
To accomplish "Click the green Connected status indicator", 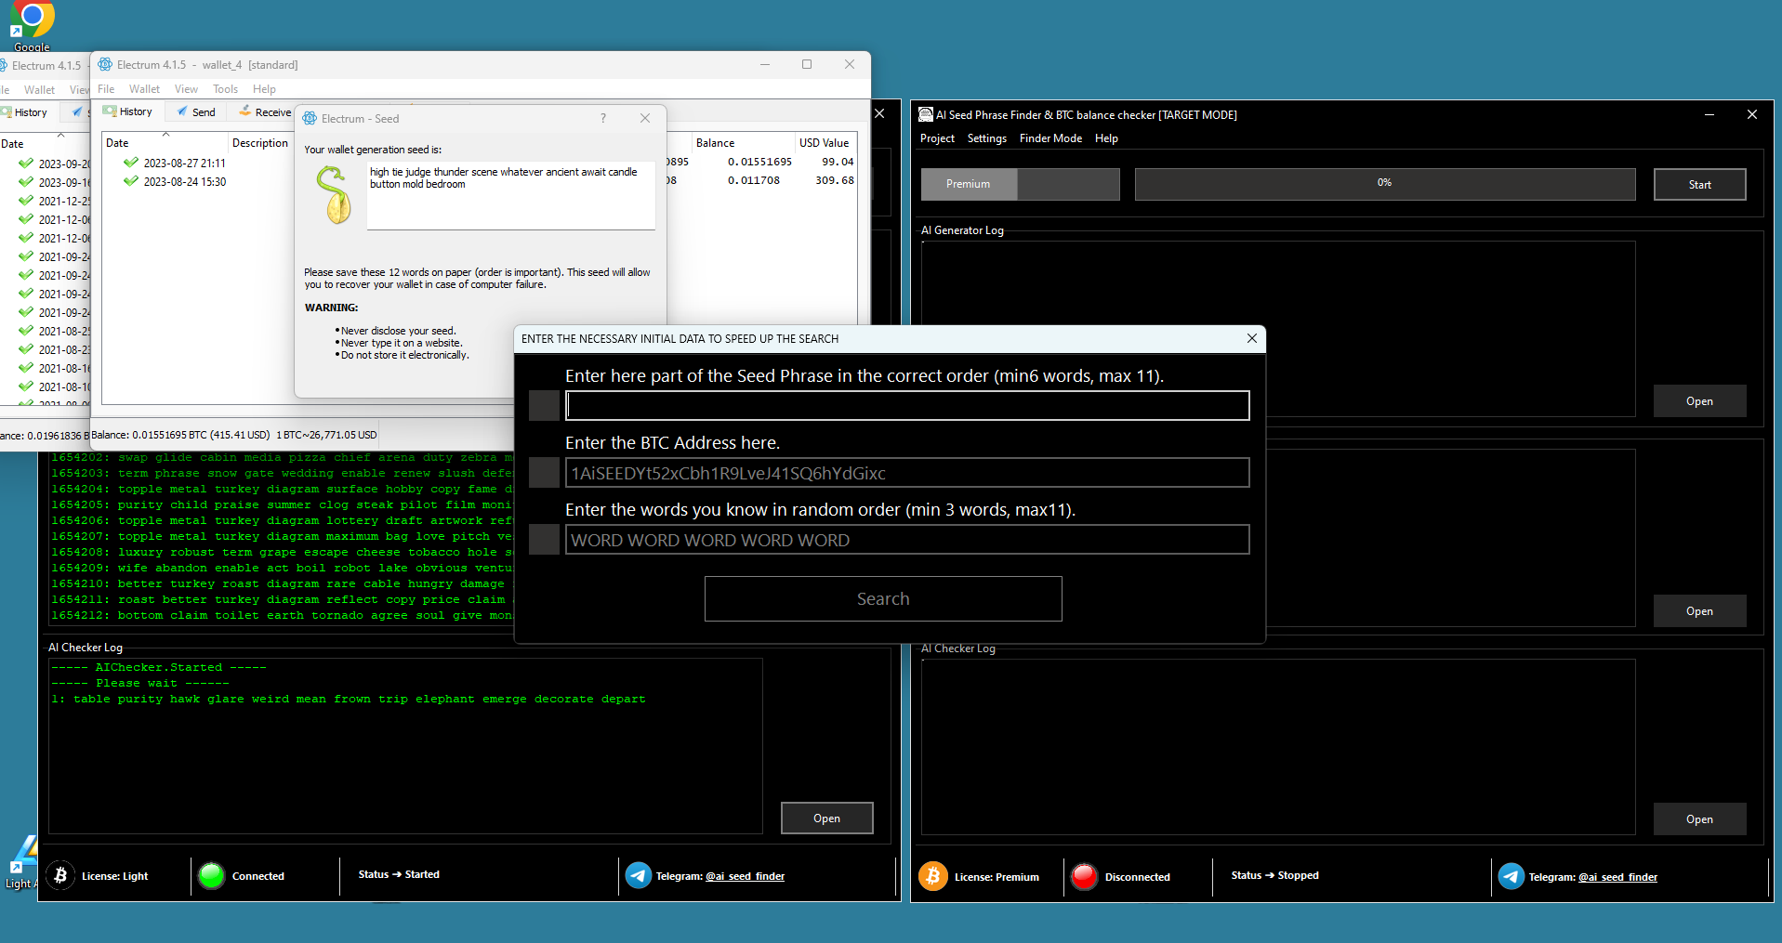I will [212, 875].
